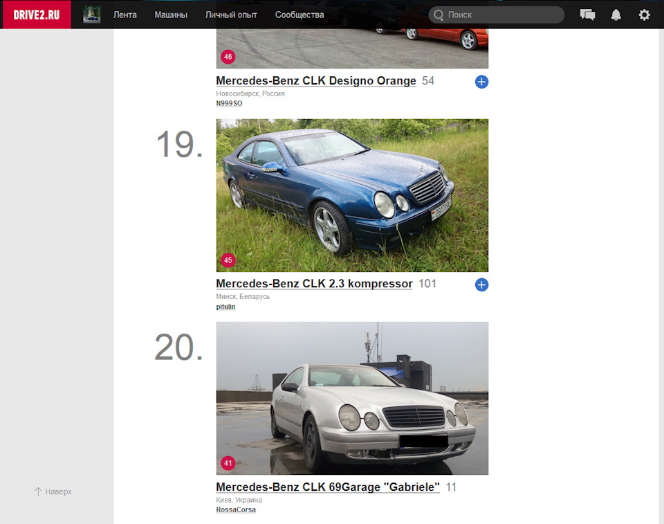664x524 pixels.
Task: Click the count 101 next to 2.3 kompressor
Action: pos(427,284)
